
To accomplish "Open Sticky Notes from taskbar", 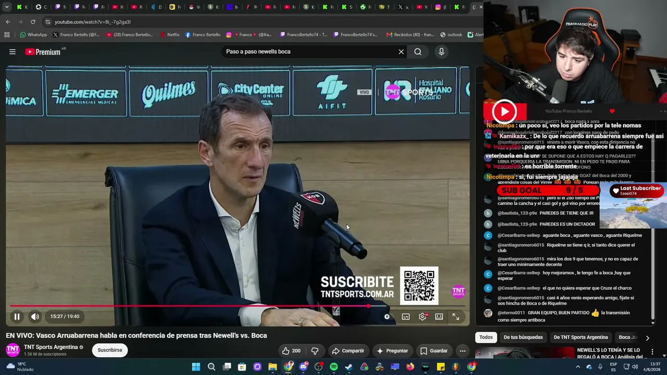I will pyautogui.click(x=441, y=367).
